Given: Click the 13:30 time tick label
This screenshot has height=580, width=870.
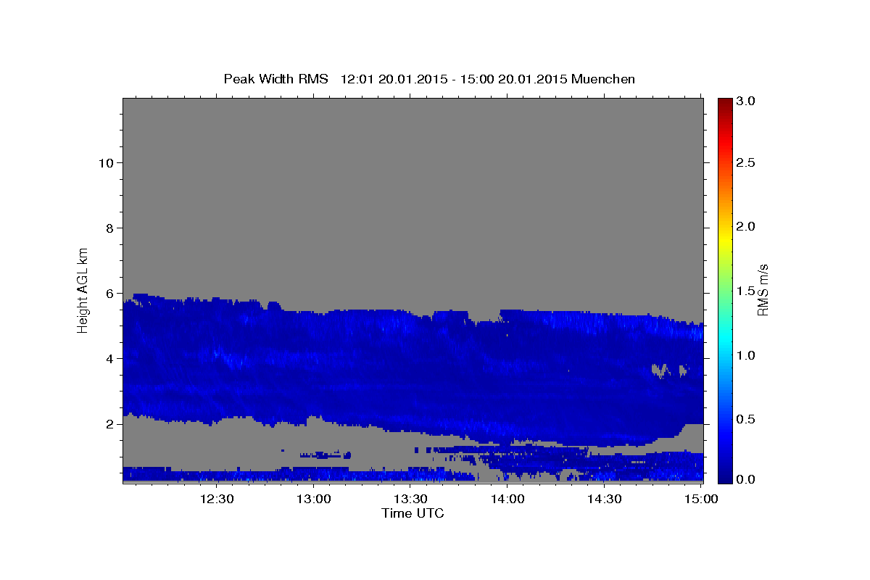Looking at the screenshot, I should click(x=410, y=499).
